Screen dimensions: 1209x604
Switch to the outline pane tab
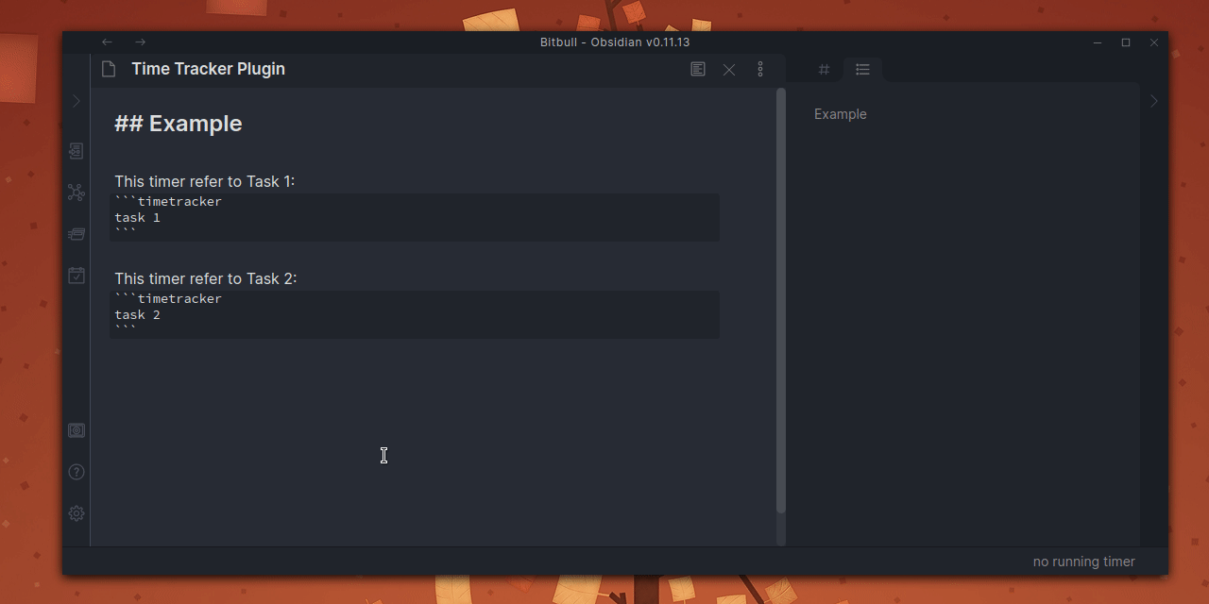tap(862, 69)
